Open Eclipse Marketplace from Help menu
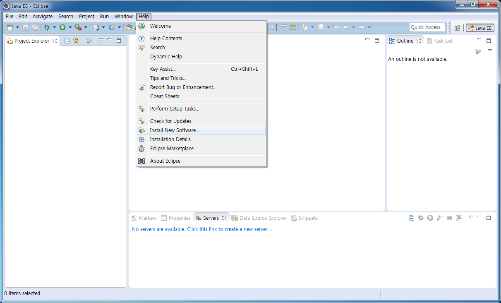This screenshot has width=501, height=303. point(201,149)
